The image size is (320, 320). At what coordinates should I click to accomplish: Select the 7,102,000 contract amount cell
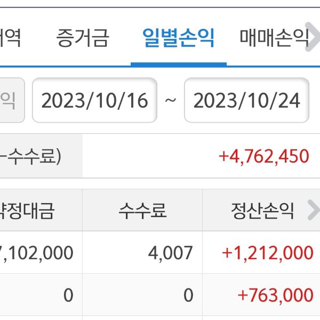tap(37, 252)
